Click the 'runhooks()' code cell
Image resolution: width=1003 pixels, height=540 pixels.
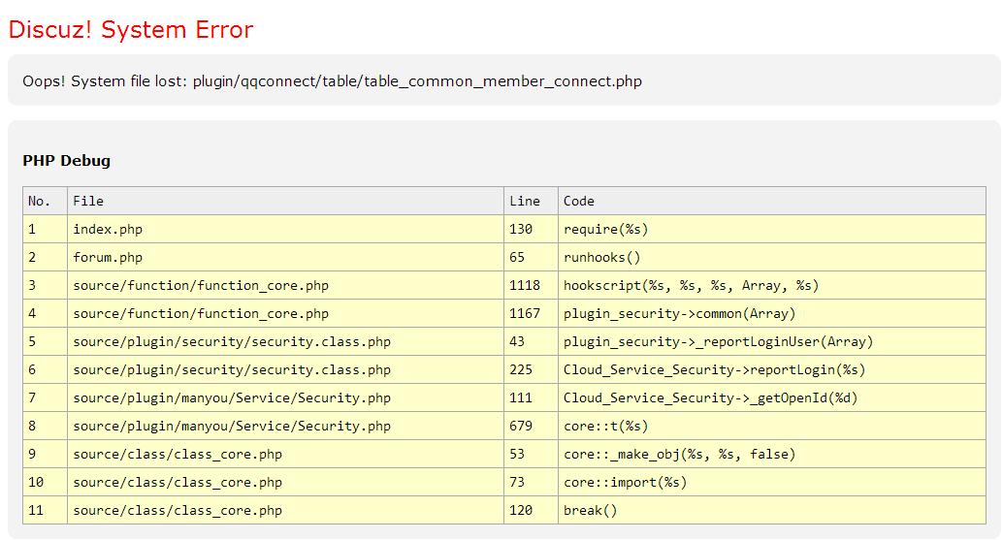coord(601,257)
